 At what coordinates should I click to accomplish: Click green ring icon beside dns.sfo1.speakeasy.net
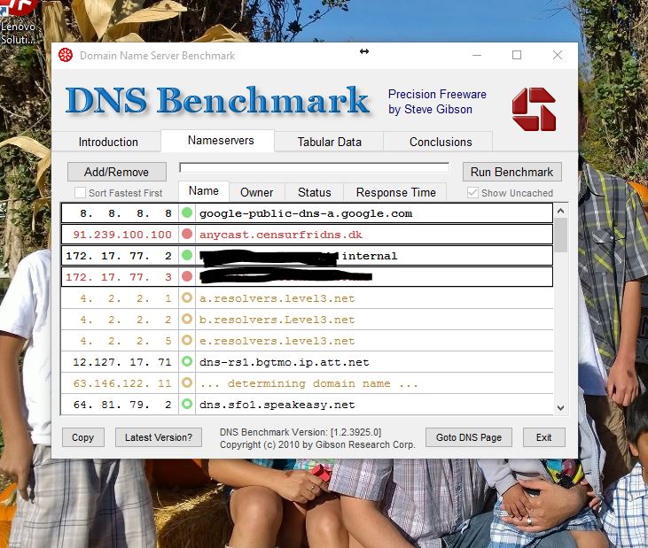click(187, 405)
